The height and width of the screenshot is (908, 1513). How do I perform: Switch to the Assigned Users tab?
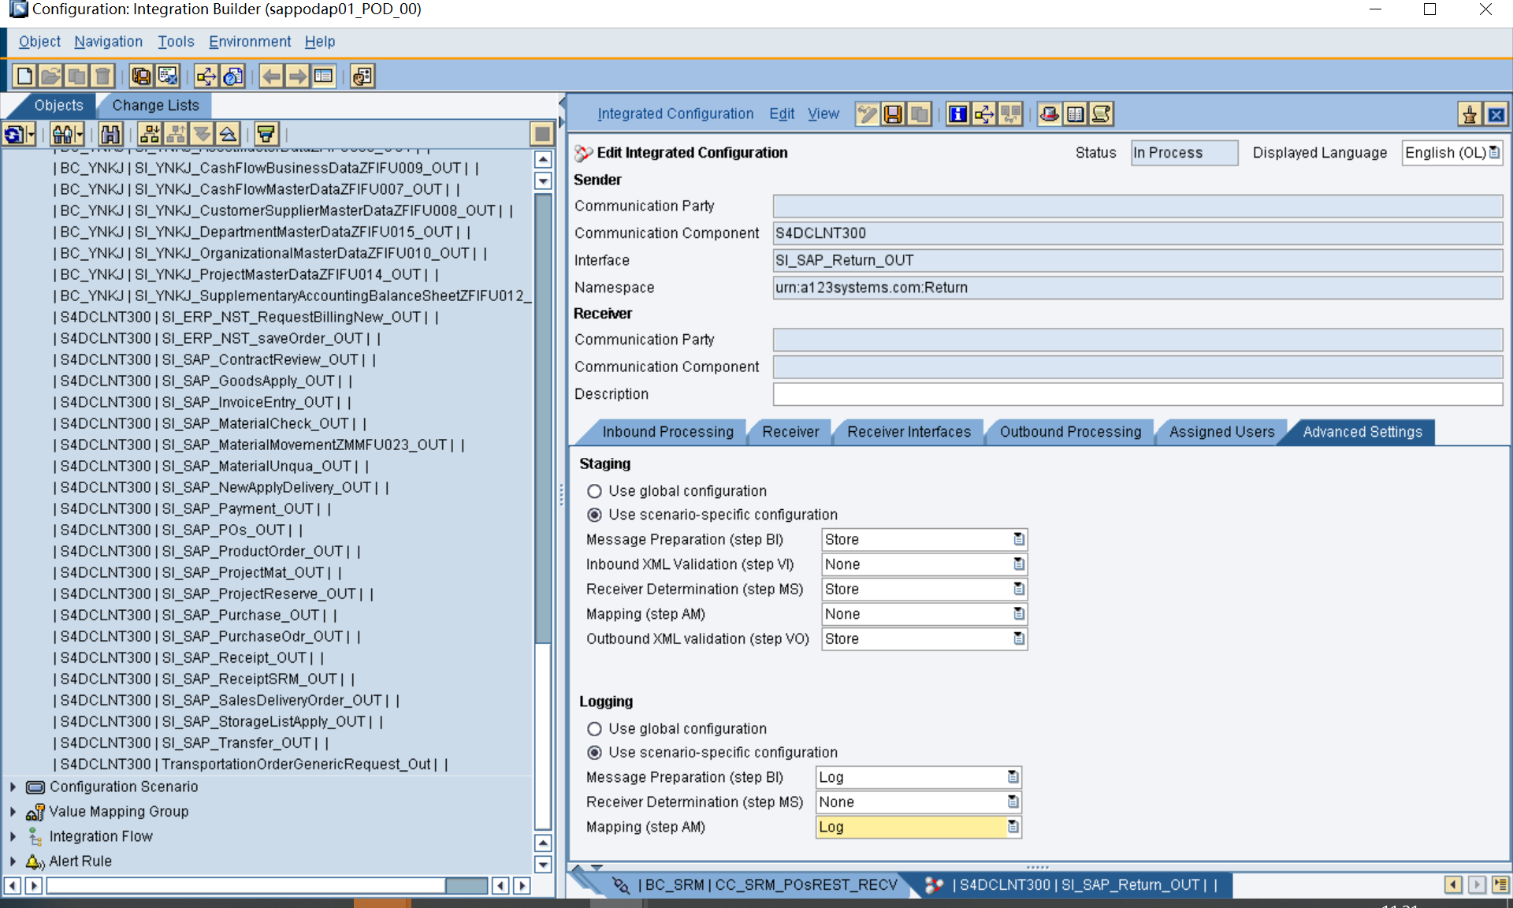1221,432
